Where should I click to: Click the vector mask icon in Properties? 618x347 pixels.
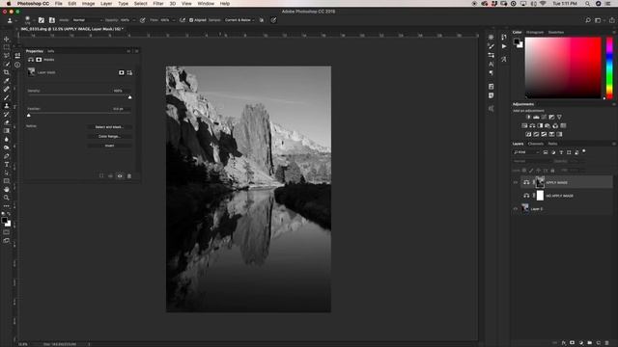click(129, 72)
